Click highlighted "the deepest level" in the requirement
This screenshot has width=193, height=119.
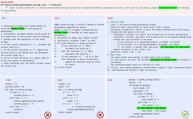[168, 8]
